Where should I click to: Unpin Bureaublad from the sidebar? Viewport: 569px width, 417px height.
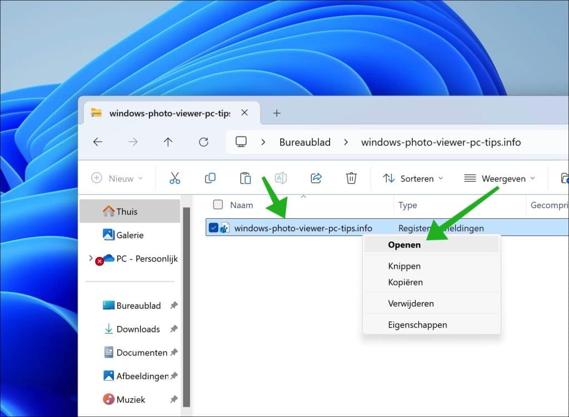[174, 305]
